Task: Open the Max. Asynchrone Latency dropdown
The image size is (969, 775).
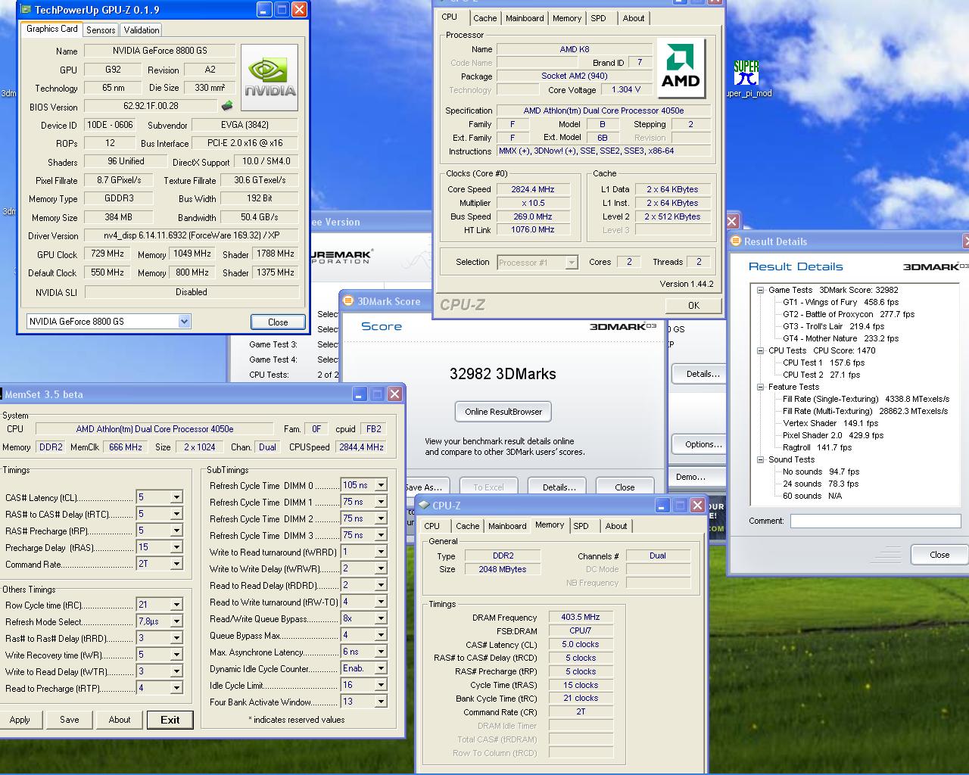Action: pos(381,652)
